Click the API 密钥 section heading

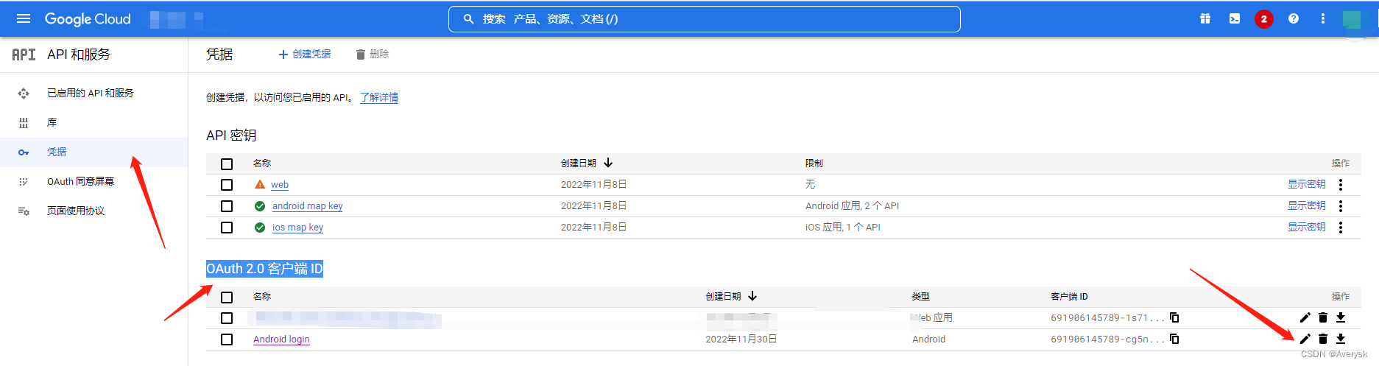tap(231, 136)
